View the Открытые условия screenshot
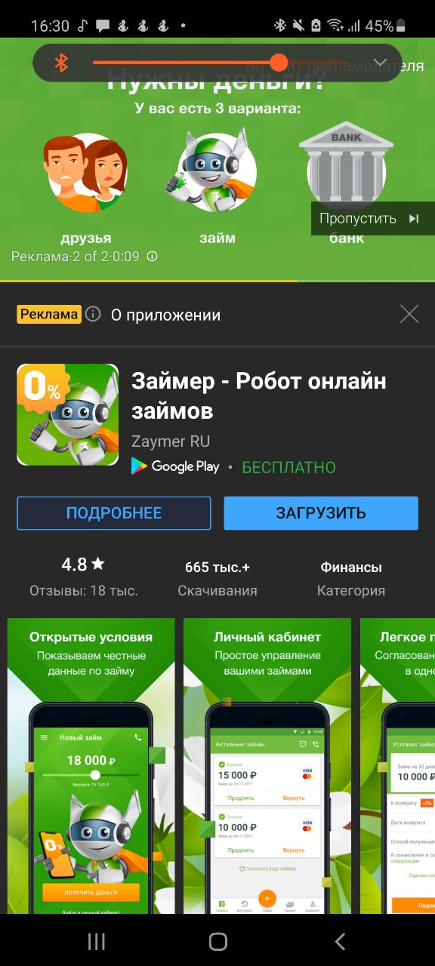 pyautogui.click(x=91, y=766)
